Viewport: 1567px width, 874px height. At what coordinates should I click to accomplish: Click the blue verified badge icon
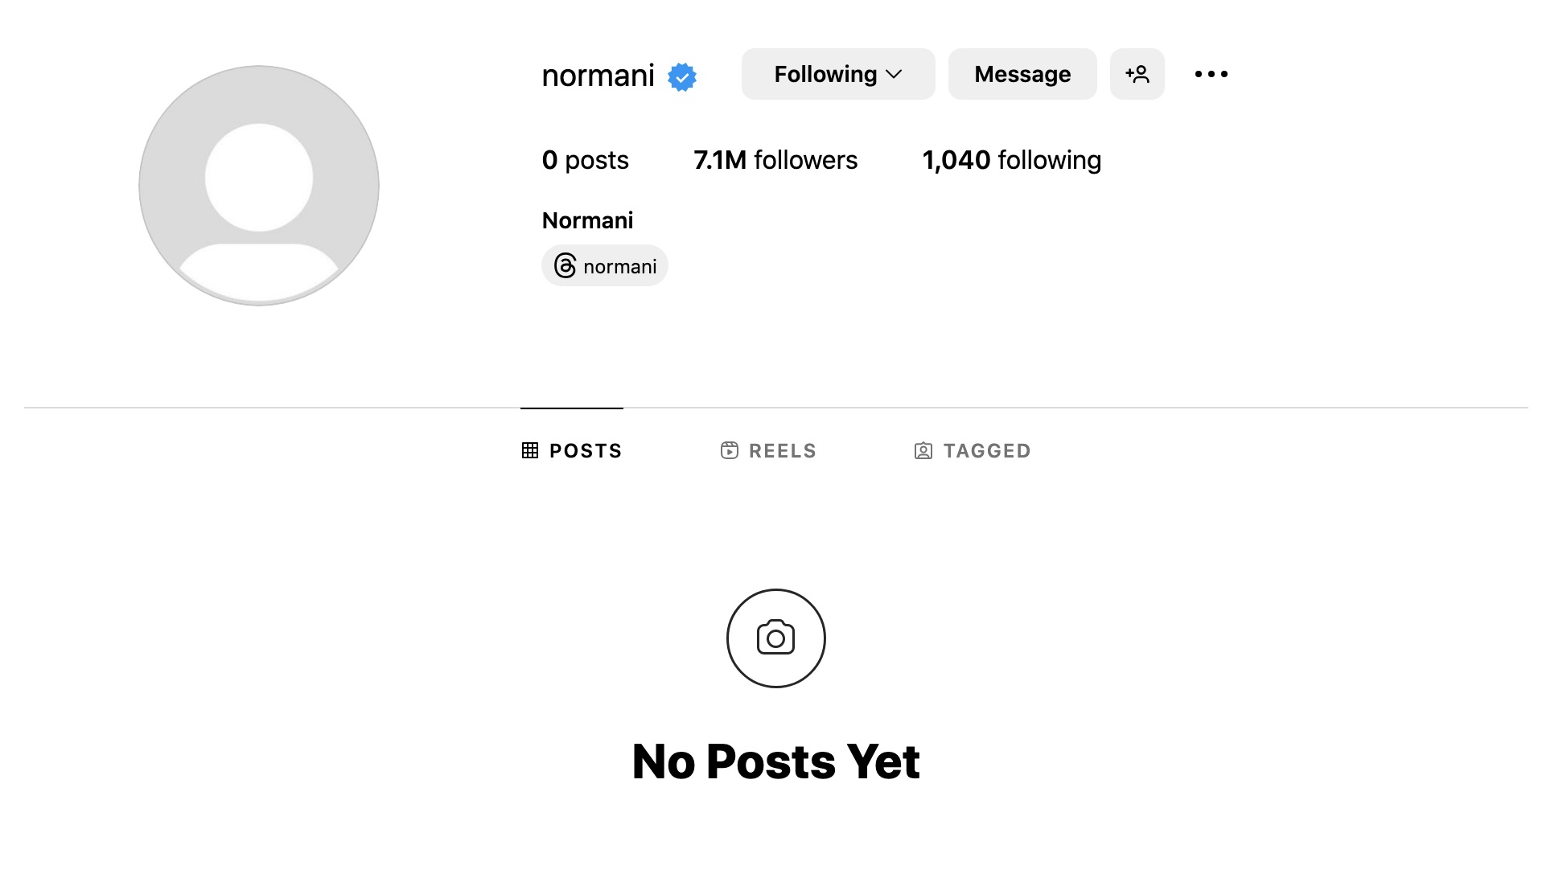pyautogui.click(x=682, y=77)
